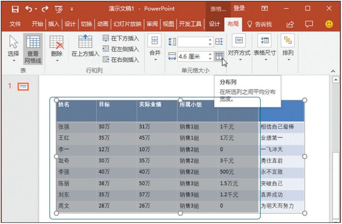Click the cell 相信自己最棒

tap(281, 127)
